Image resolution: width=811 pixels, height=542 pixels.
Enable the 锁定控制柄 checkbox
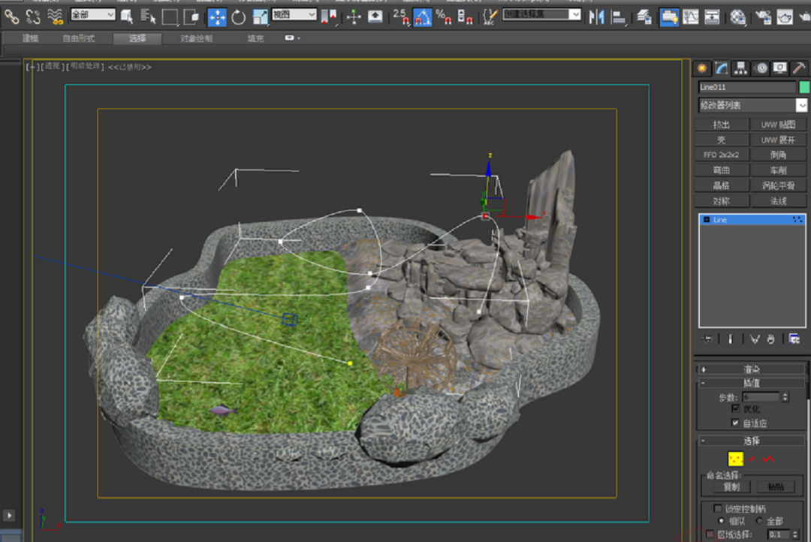718,508
